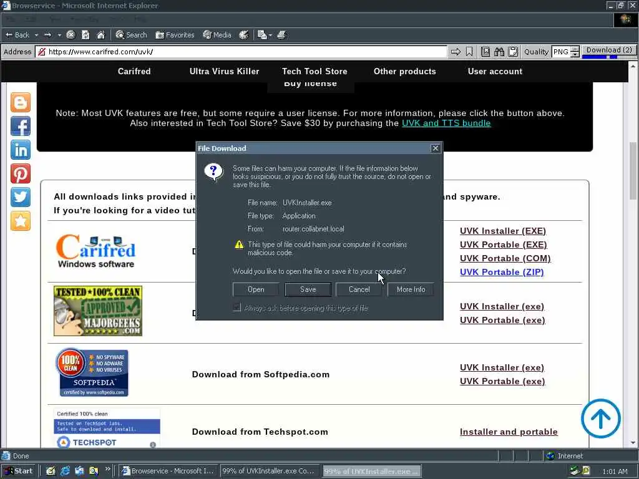The image size is (639, 479).
Task: Click Softpedia UVK Installer (exe) link
Action: click(x=502, y=367)
